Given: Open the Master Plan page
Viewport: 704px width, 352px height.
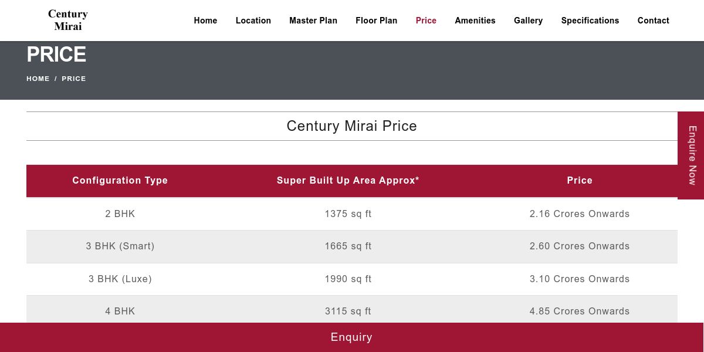Looking at the screenshot, I should 313,21.
